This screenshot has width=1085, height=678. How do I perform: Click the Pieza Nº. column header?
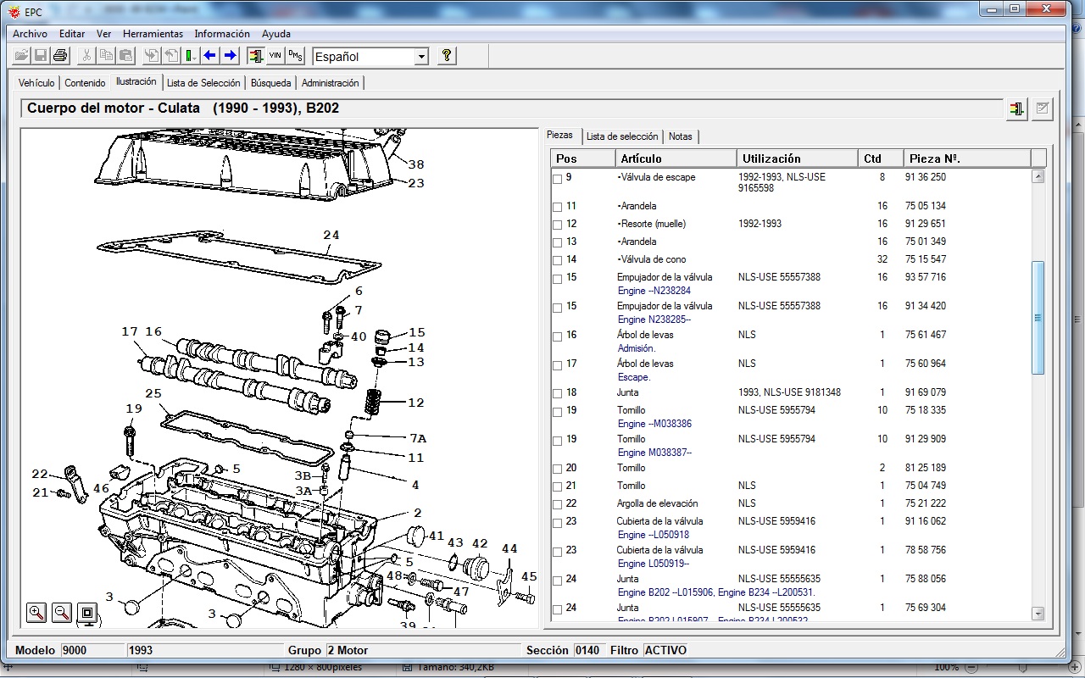pos(966,158)
